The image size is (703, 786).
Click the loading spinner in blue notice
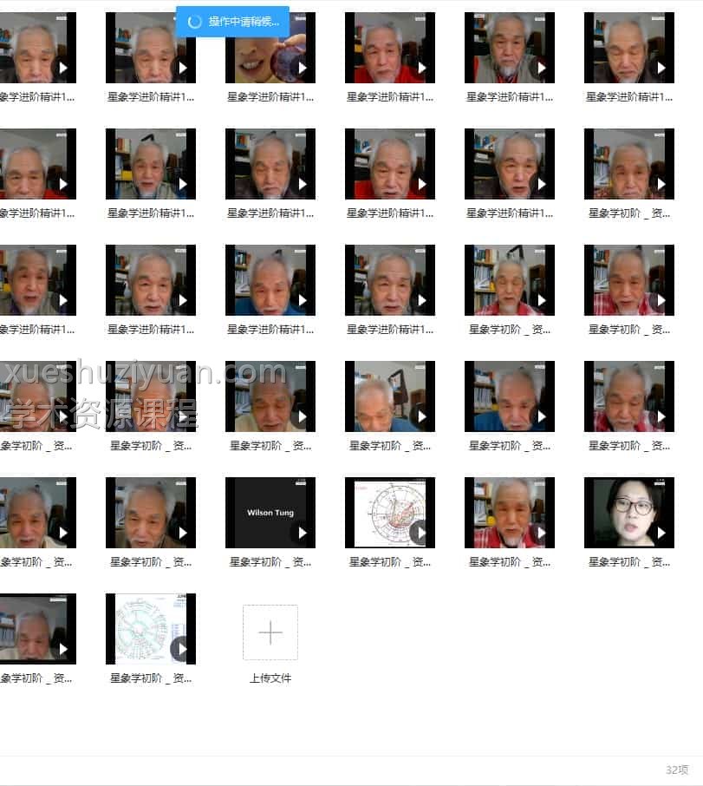click(x=195, y=22)
